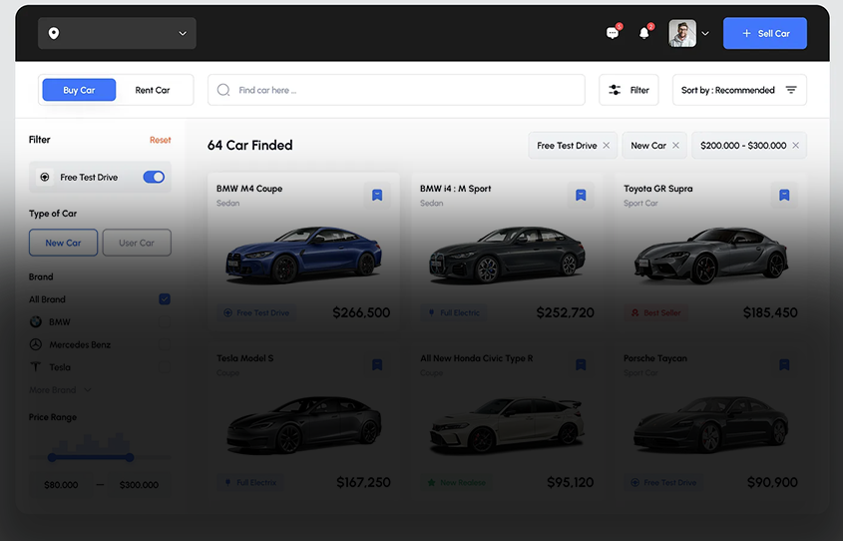Click the maximum price slider handle
843x541 pixels.
tap(130, 457)
